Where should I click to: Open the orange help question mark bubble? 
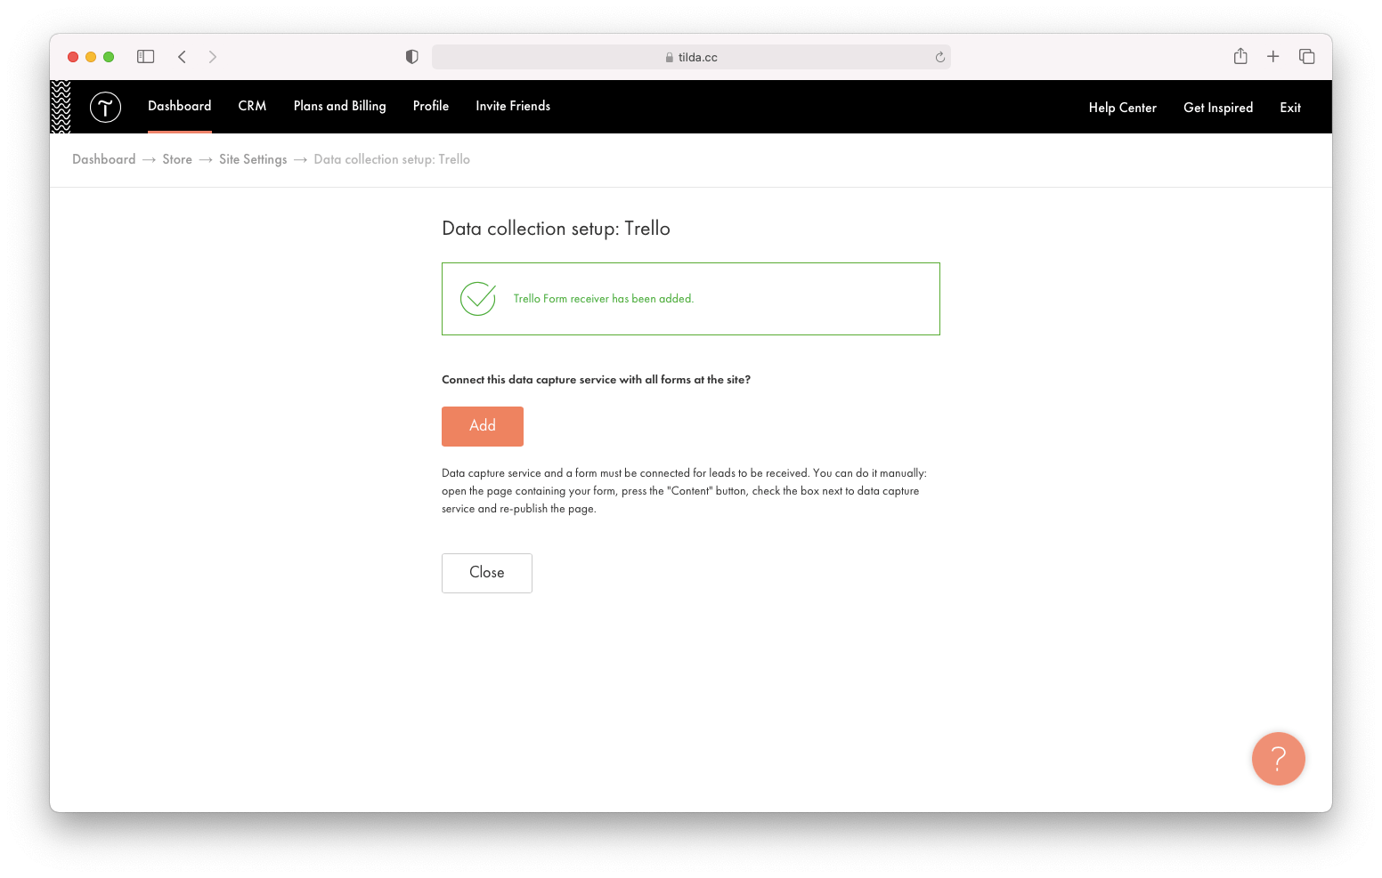pos(1278,758)
